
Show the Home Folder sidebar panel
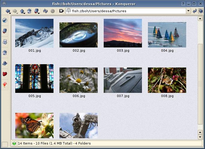(5, 53)
